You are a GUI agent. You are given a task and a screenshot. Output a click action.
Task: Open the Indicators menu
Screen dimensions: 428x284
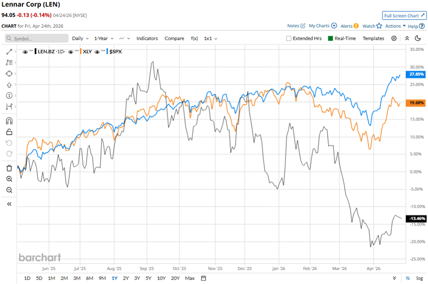point(147,38)
